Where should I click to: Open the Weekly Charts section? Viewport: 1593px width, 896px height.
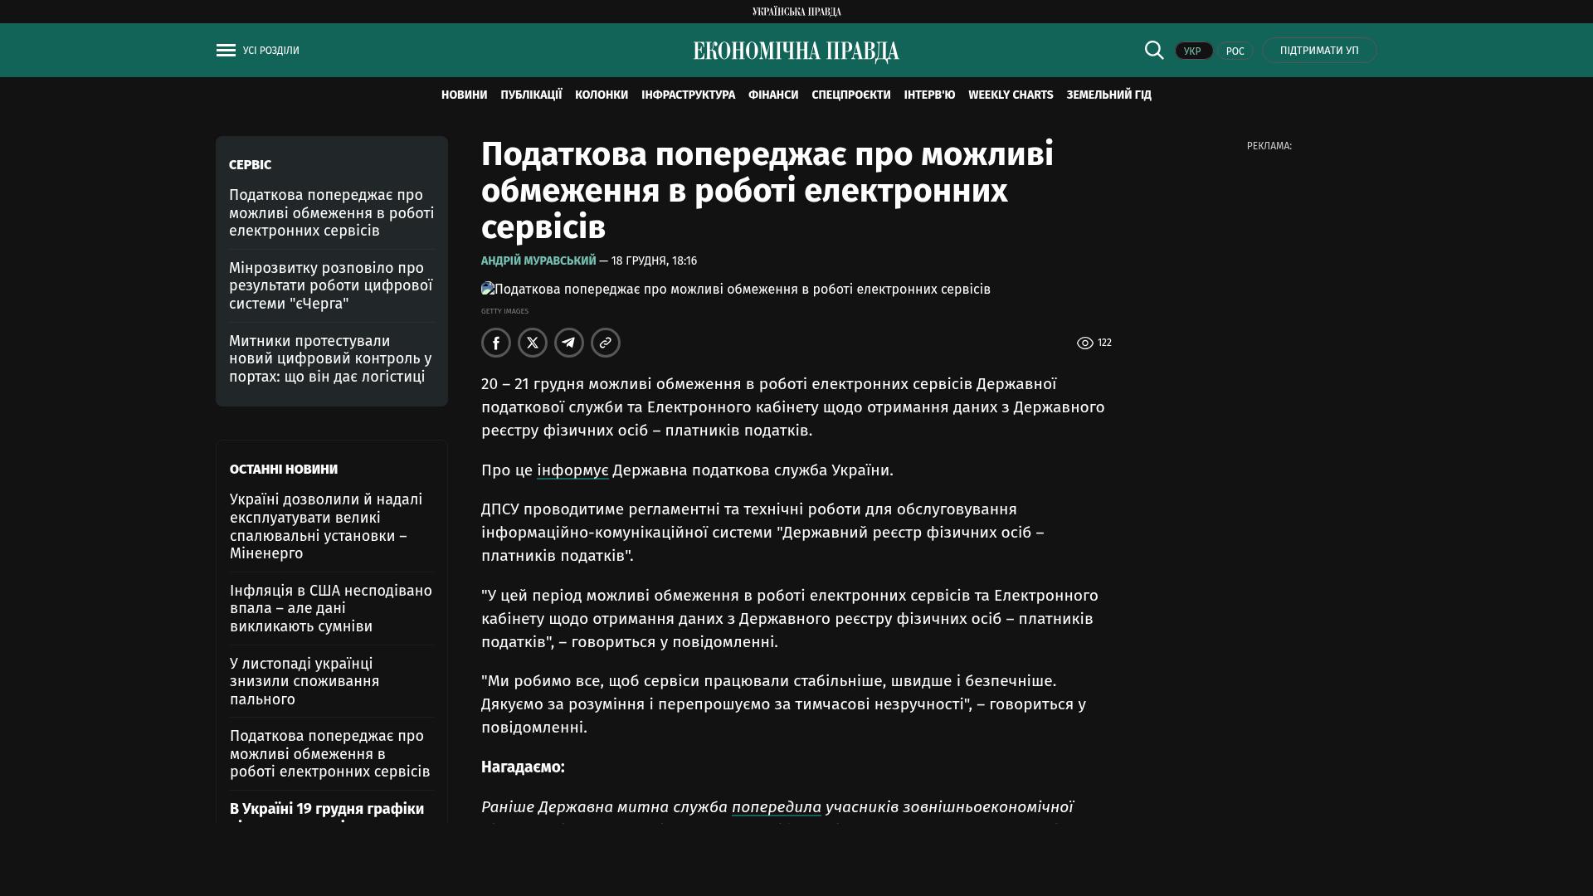coord(1010,95)
